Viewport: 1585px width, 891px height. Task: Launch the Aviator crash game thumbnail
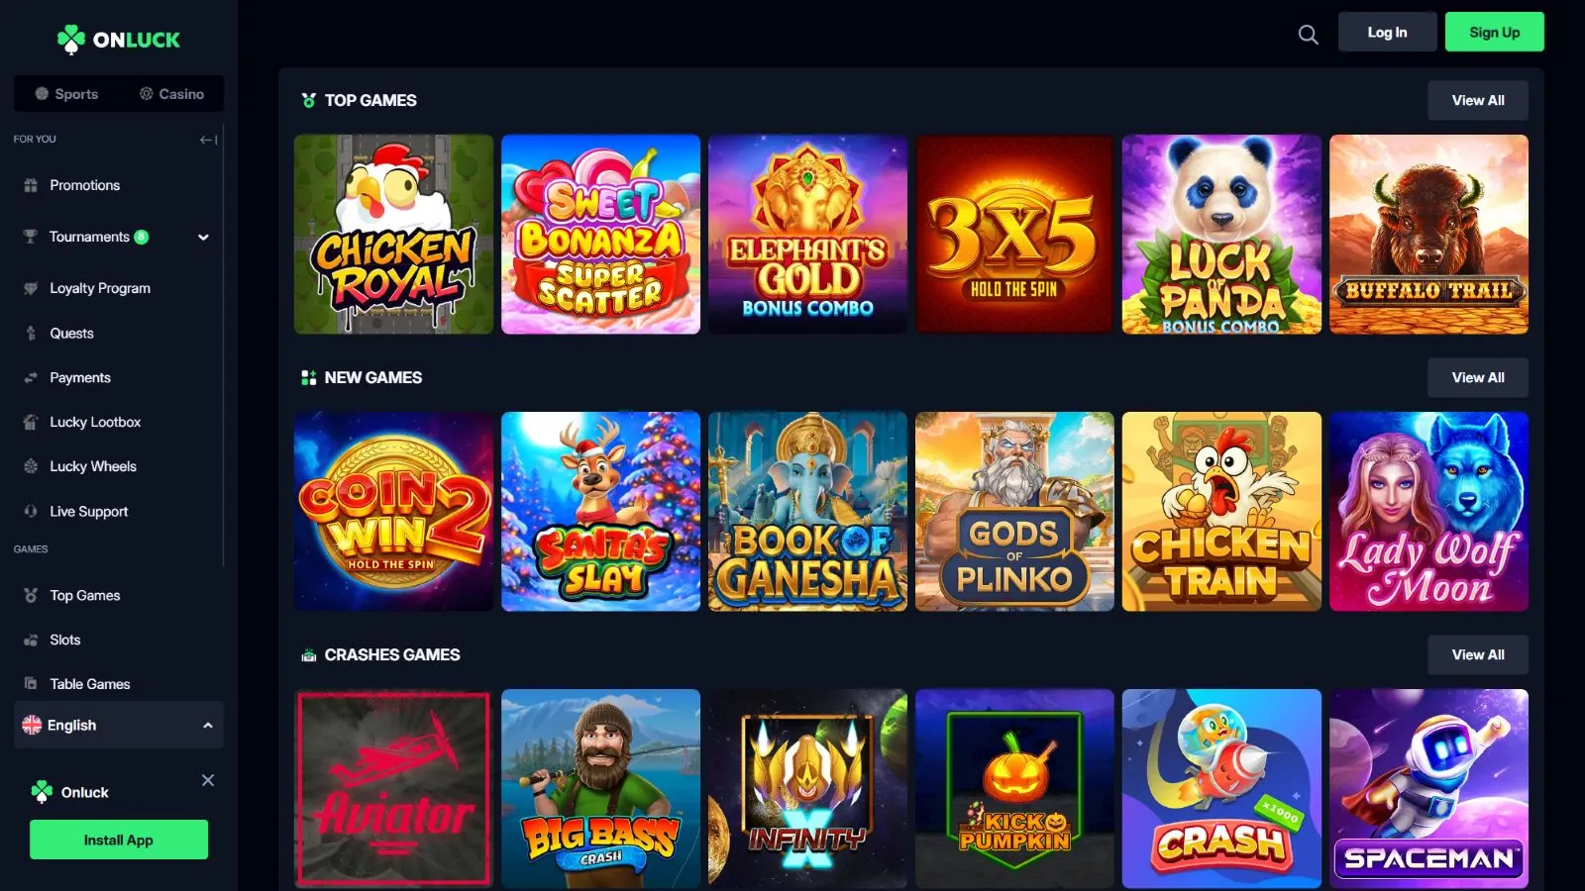pos(393,788)
